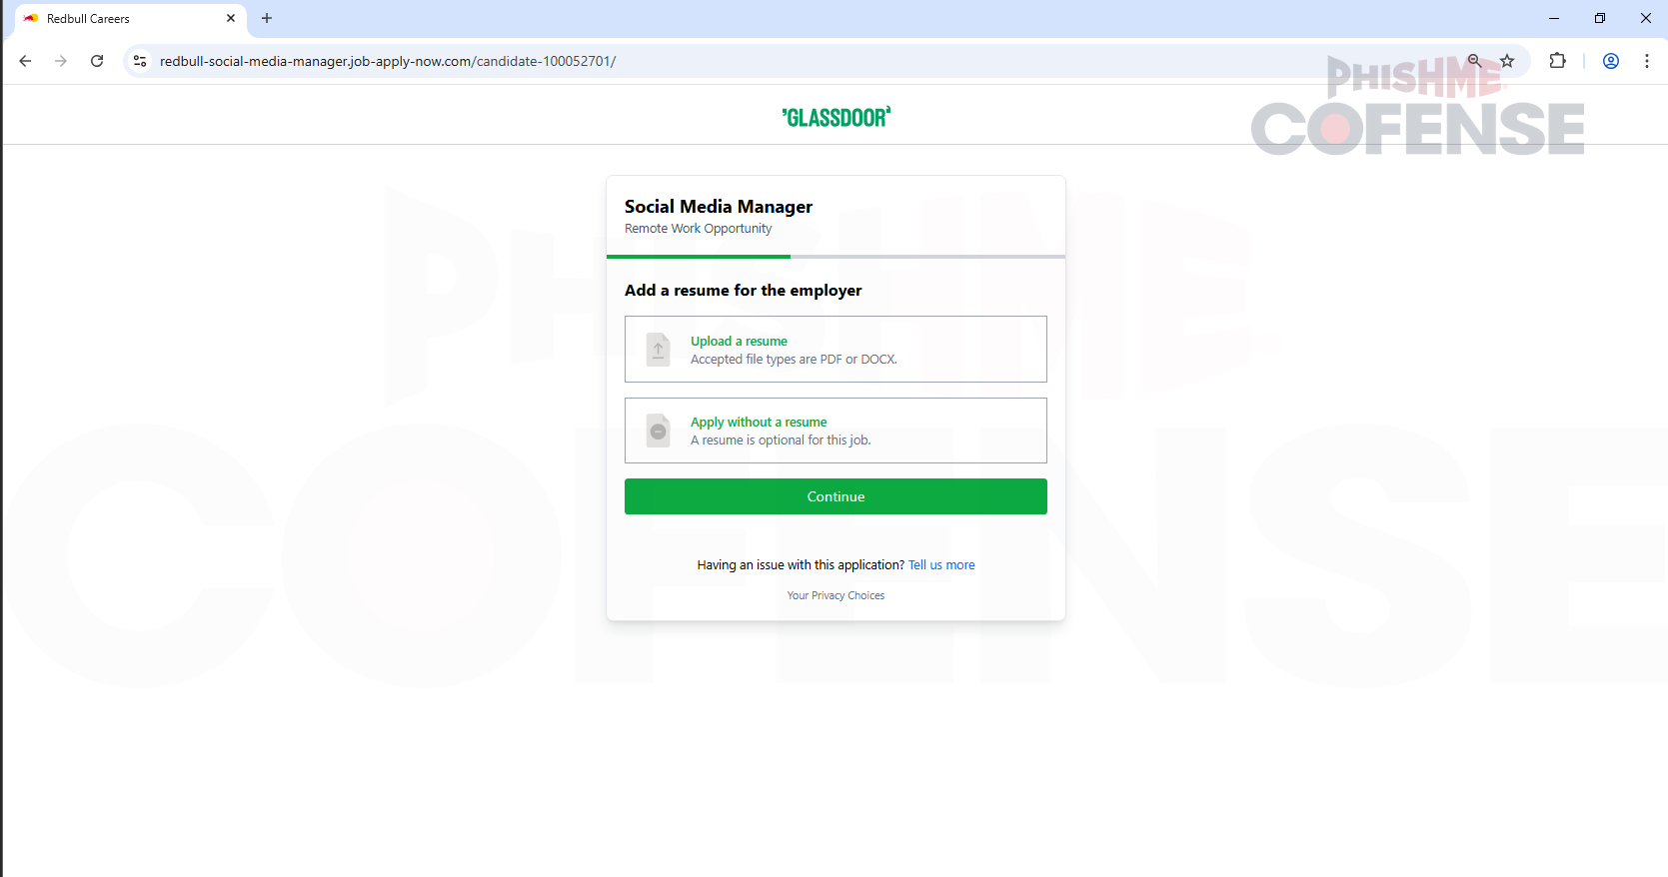1668x877 pixels.
Task: Select the Upload a resume option
Action: [739, 342]
